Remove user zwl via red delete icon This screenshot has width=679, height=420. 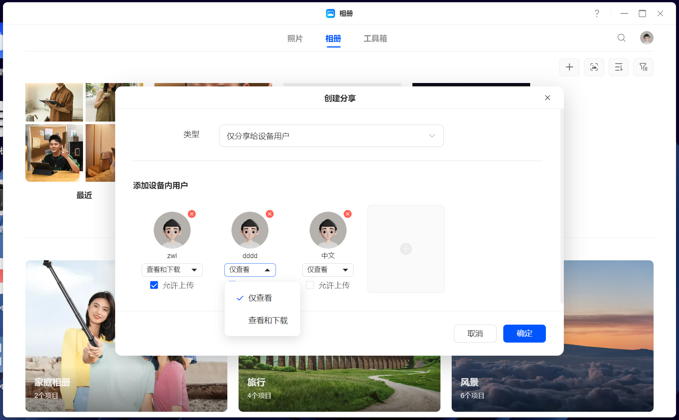(192, 214)
